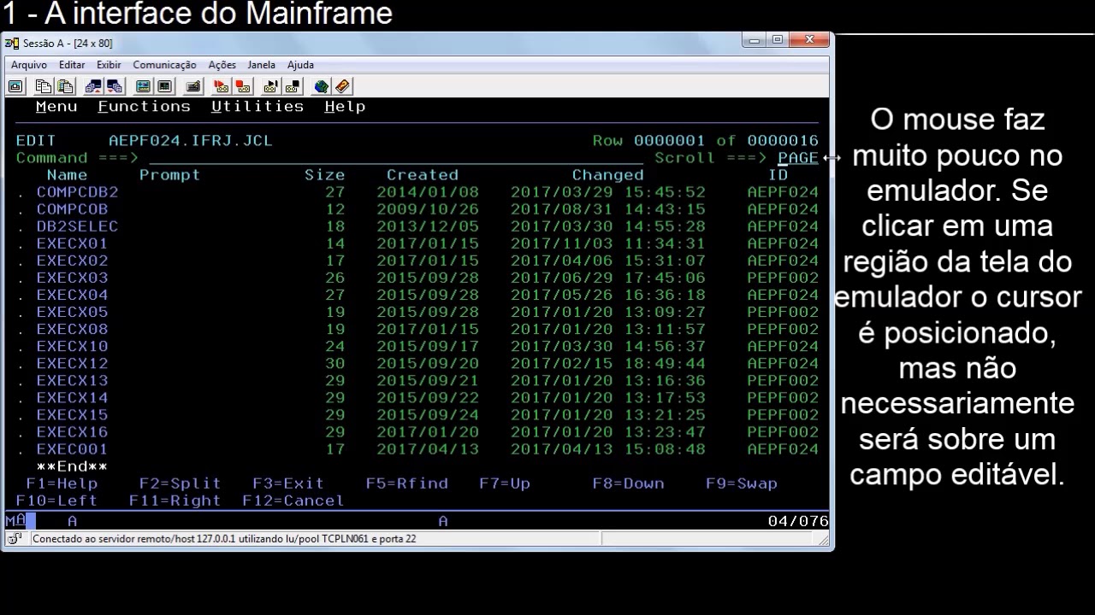Select member EXECX08 in the list

[x=72, y=329]
